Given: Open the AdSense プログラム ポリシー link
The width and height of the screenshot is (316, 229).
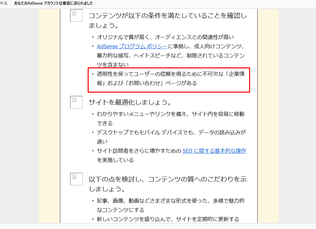Looking at the screenshot, I should 132,46.
